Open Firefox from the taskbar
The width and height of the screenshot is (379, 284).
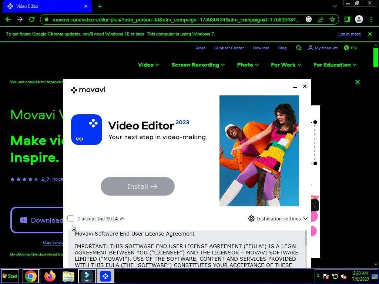[50, 276]
